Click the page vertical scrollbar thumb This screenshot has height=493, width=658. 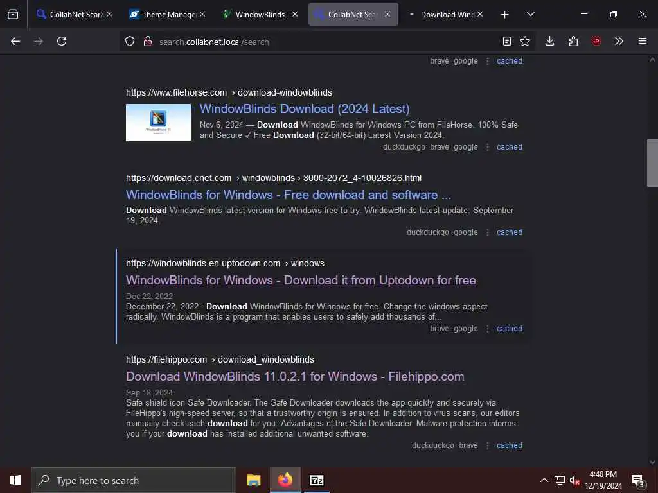652,163
